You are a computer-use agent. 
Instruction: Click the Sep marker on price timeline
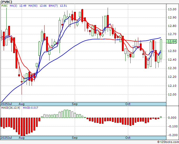point(75,104)
